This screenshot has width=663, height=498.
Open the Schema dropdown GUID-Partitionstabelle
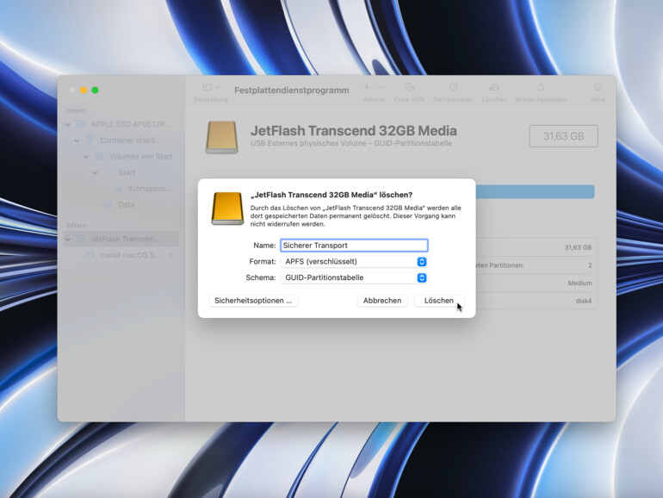click(354, 277)
